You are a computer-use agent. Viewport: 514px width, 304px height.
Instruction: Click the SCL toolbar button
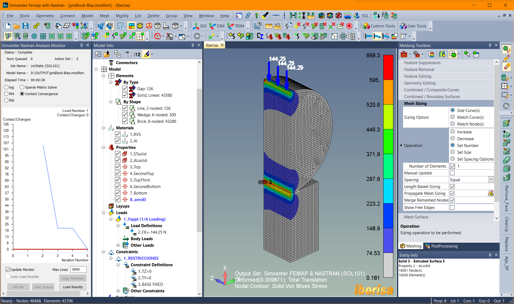(365, 15)
